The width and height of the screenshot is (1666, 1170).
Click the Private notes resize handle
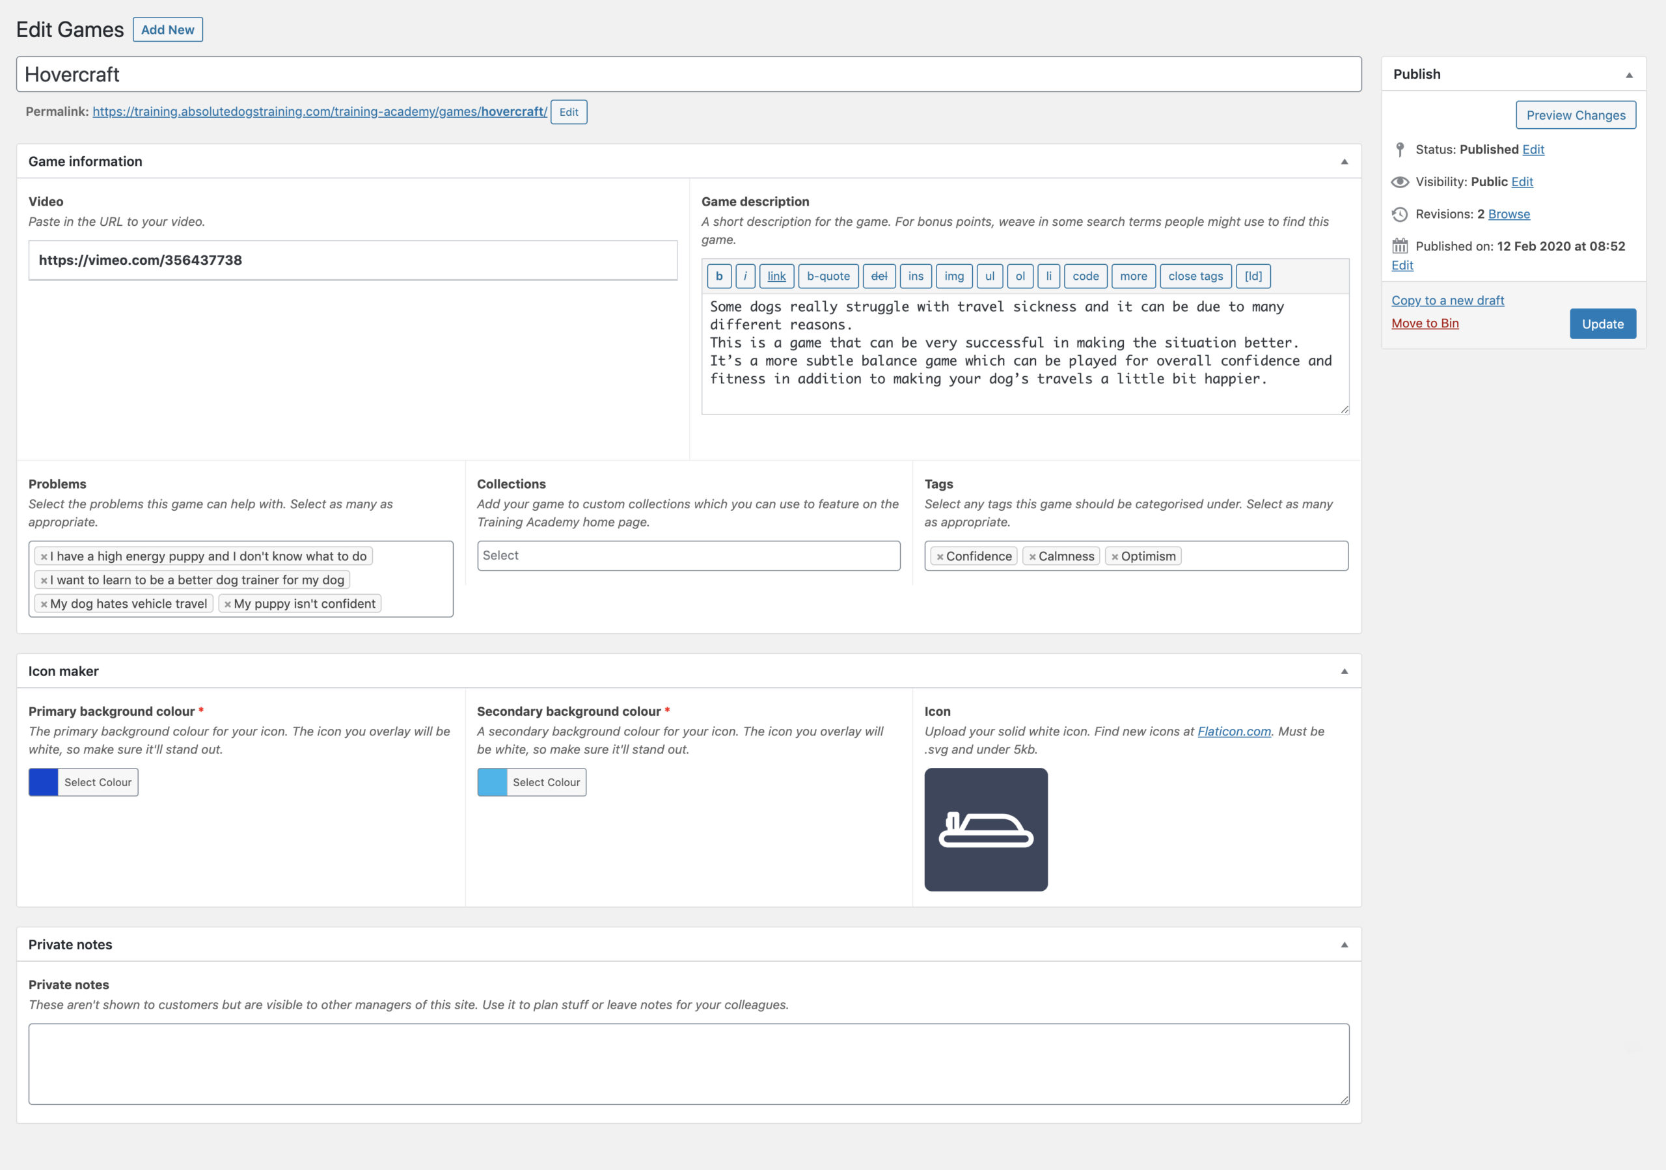(x=1345, y=1100)
